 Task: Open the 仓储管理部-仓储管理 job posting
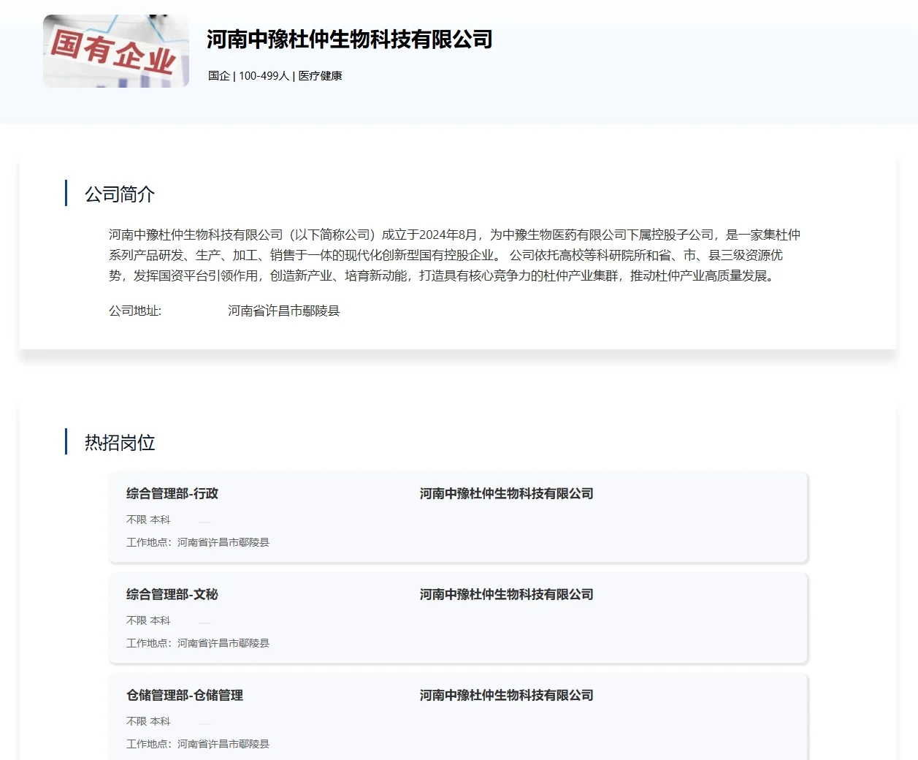(185, 695)
